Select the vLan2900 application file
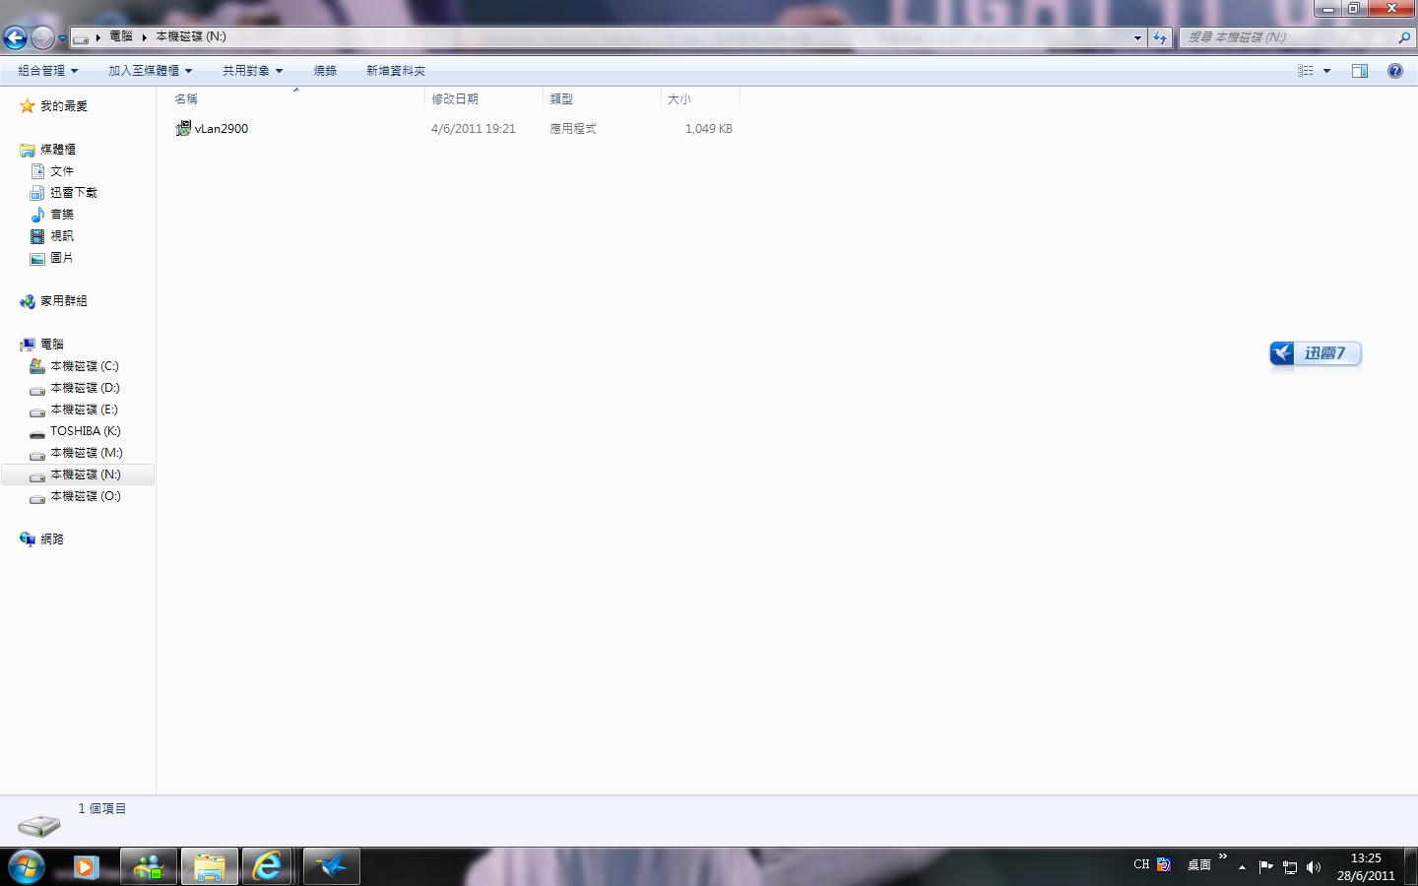Screen dimensions: 1418x886 (x=221, y=129)
